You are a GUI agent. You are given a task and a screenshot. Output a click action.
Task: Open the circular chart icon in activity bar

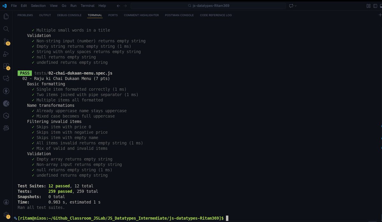6,103
